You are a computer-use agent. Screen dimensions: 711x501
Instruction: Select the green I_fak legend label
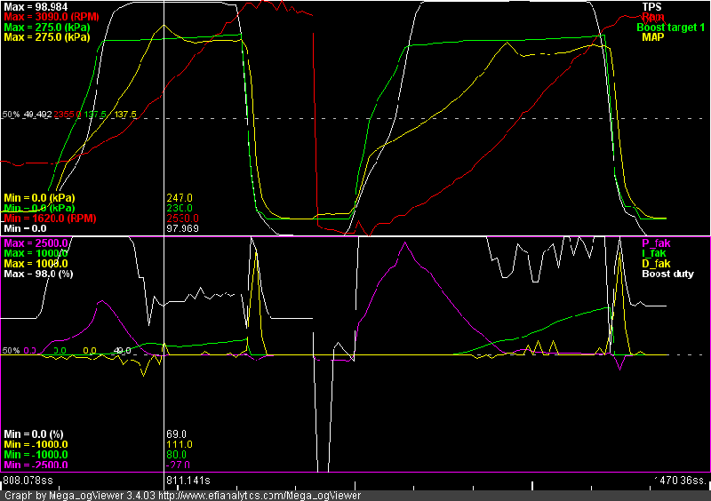coord(655,253)
